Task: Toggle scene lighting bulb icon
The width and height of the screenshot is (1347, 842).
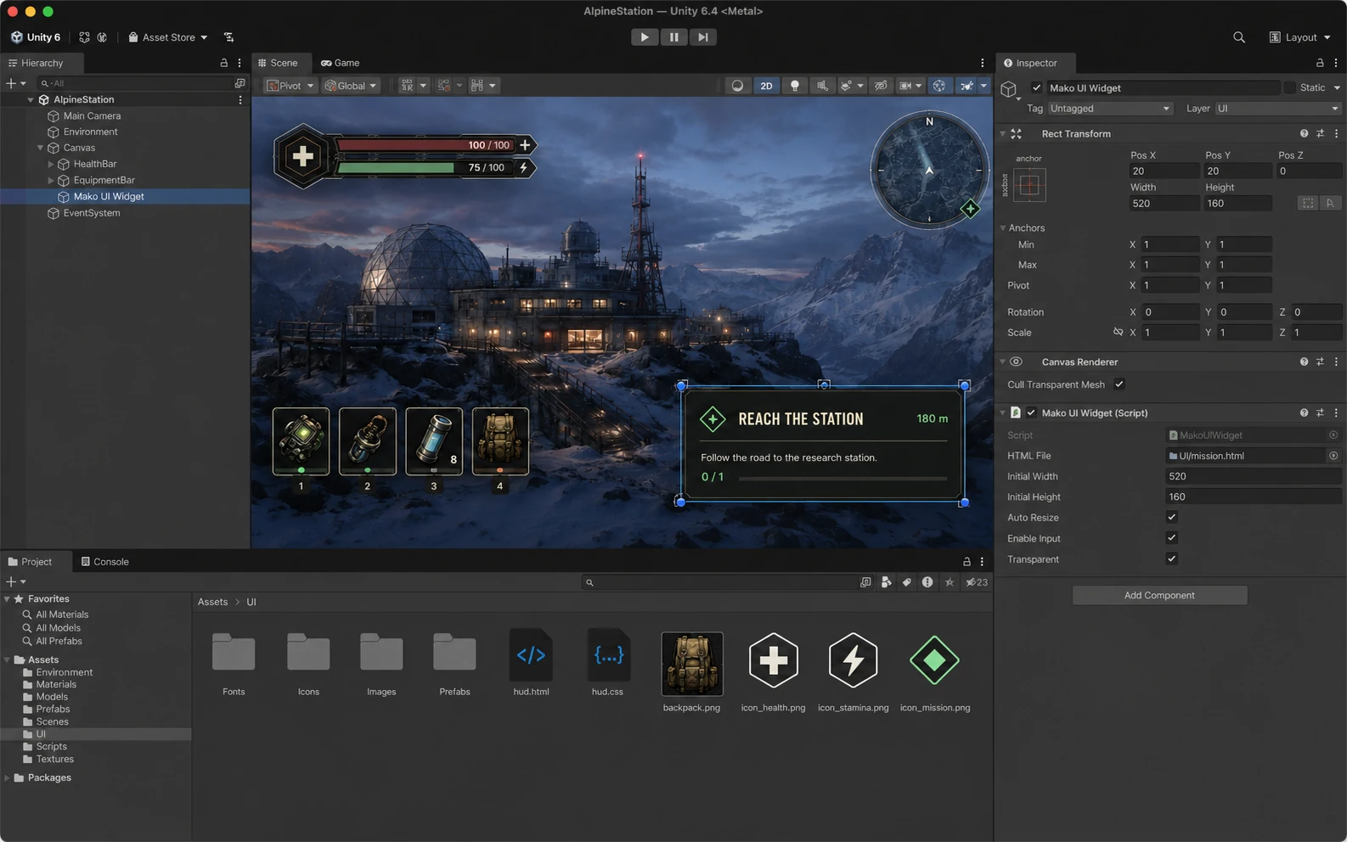Action: point(794,86)
